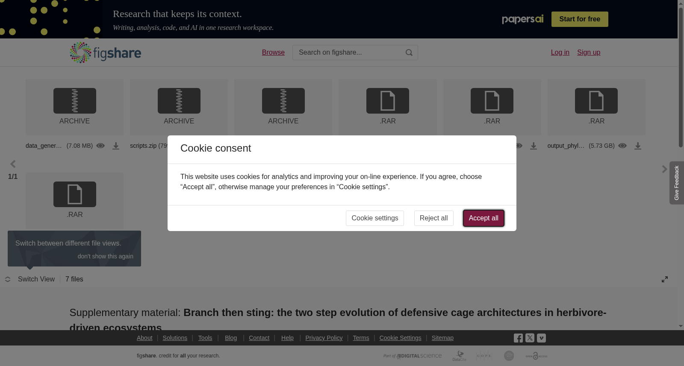The height and width of the screenshot is (366, 684).
Task: Click Digital Science footer logo
Action: click(x=413, y=356)
